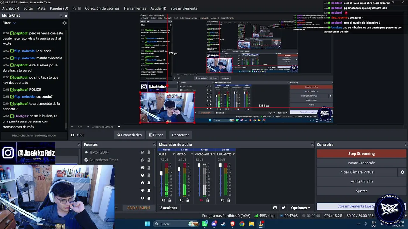The width and height of the screenshot is (408, 229).
Task: Open virtual camera settings gear
Action: (x=402, y=172)
